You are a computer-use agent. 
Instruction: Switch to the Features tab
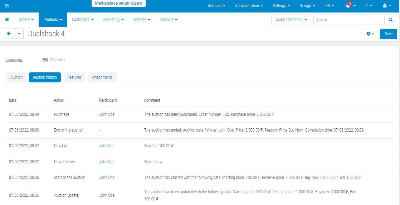tap(74, 77)
